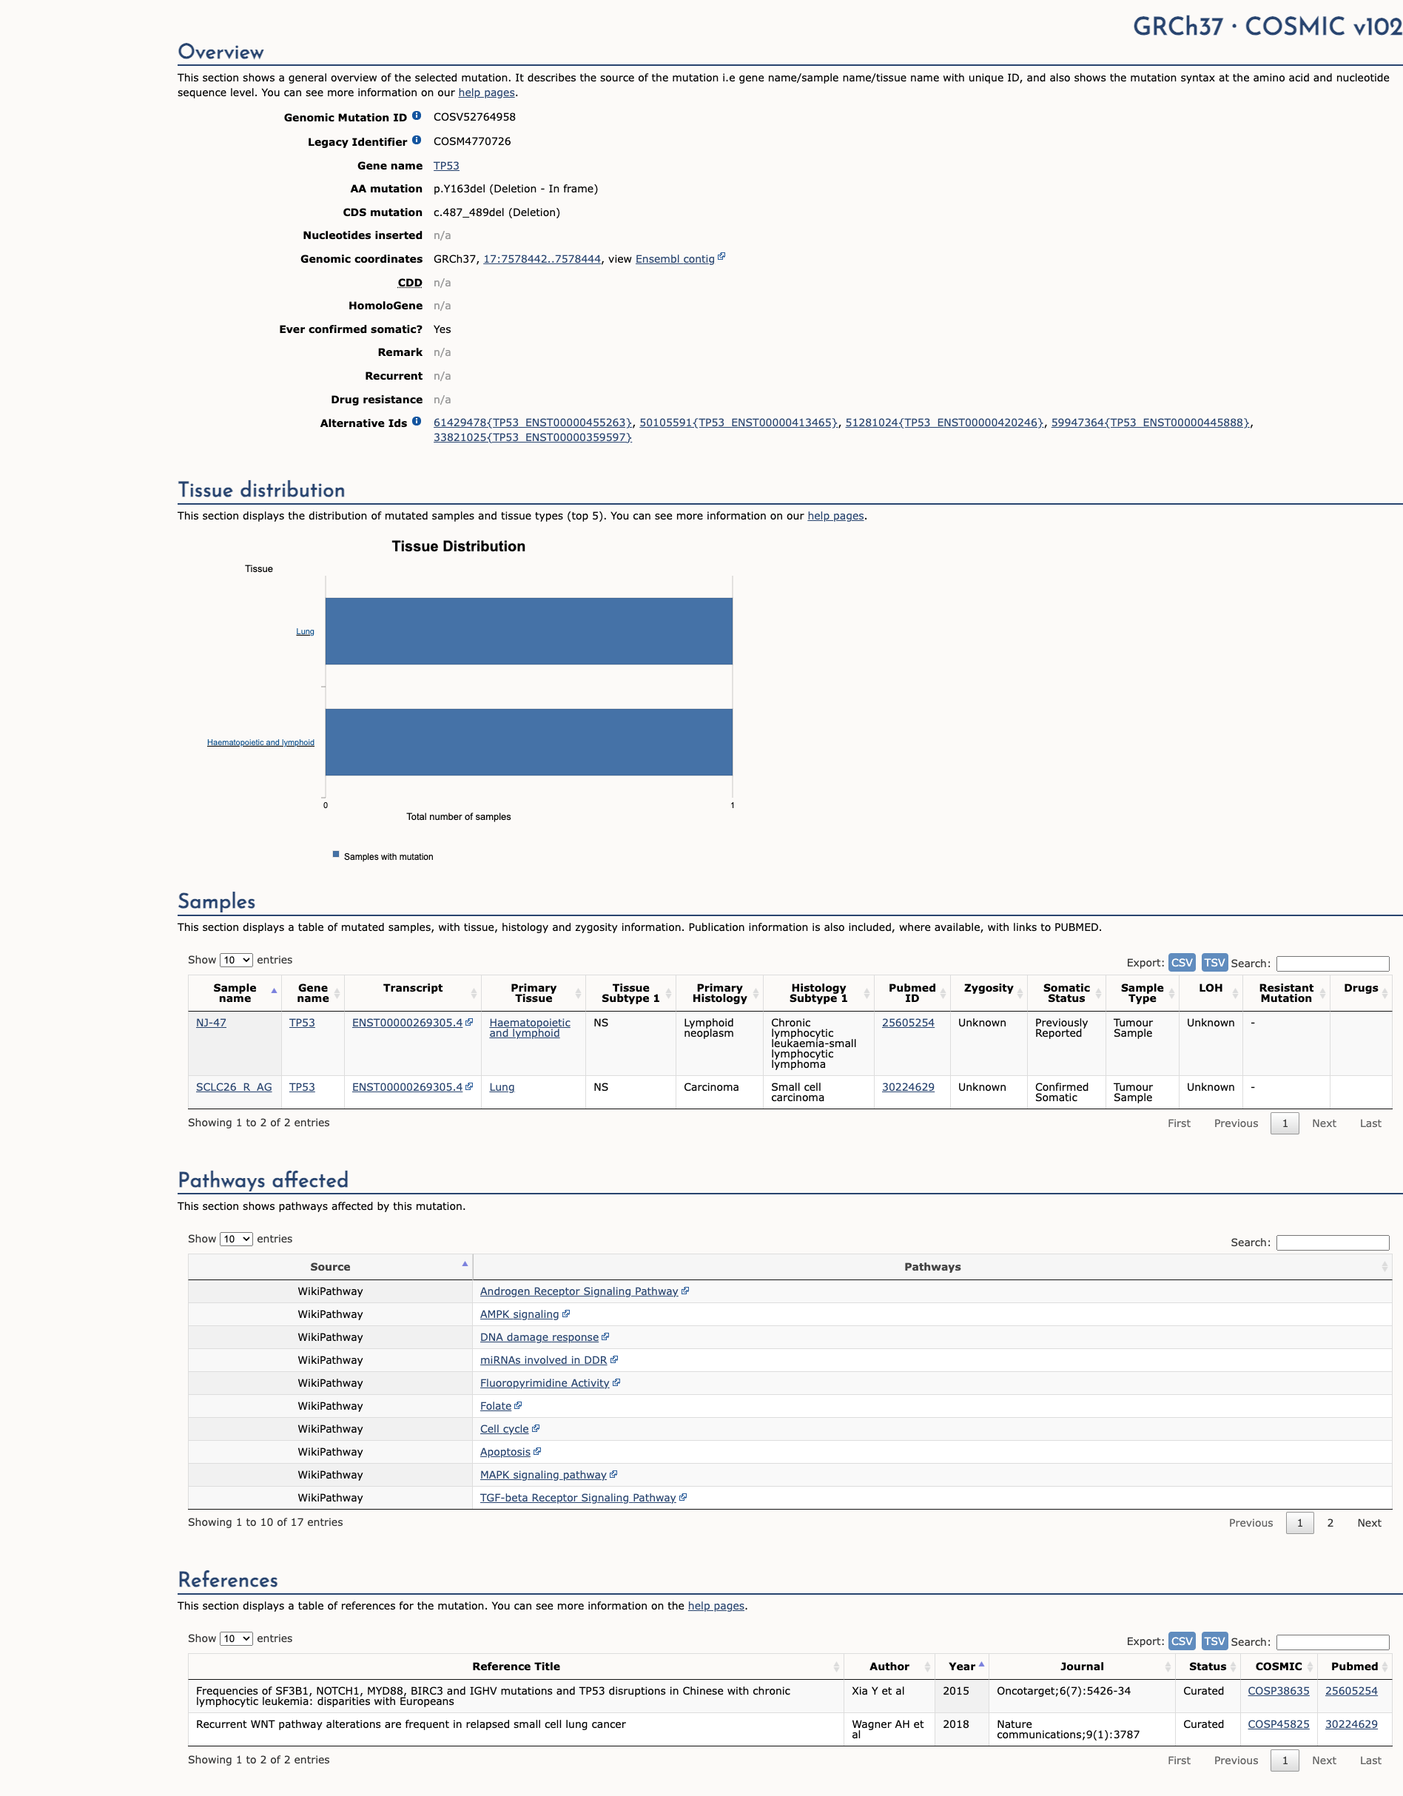Screen dimensions: 1403x1796
Task: Sort references by Status column
Action: click(1207, 1667)
